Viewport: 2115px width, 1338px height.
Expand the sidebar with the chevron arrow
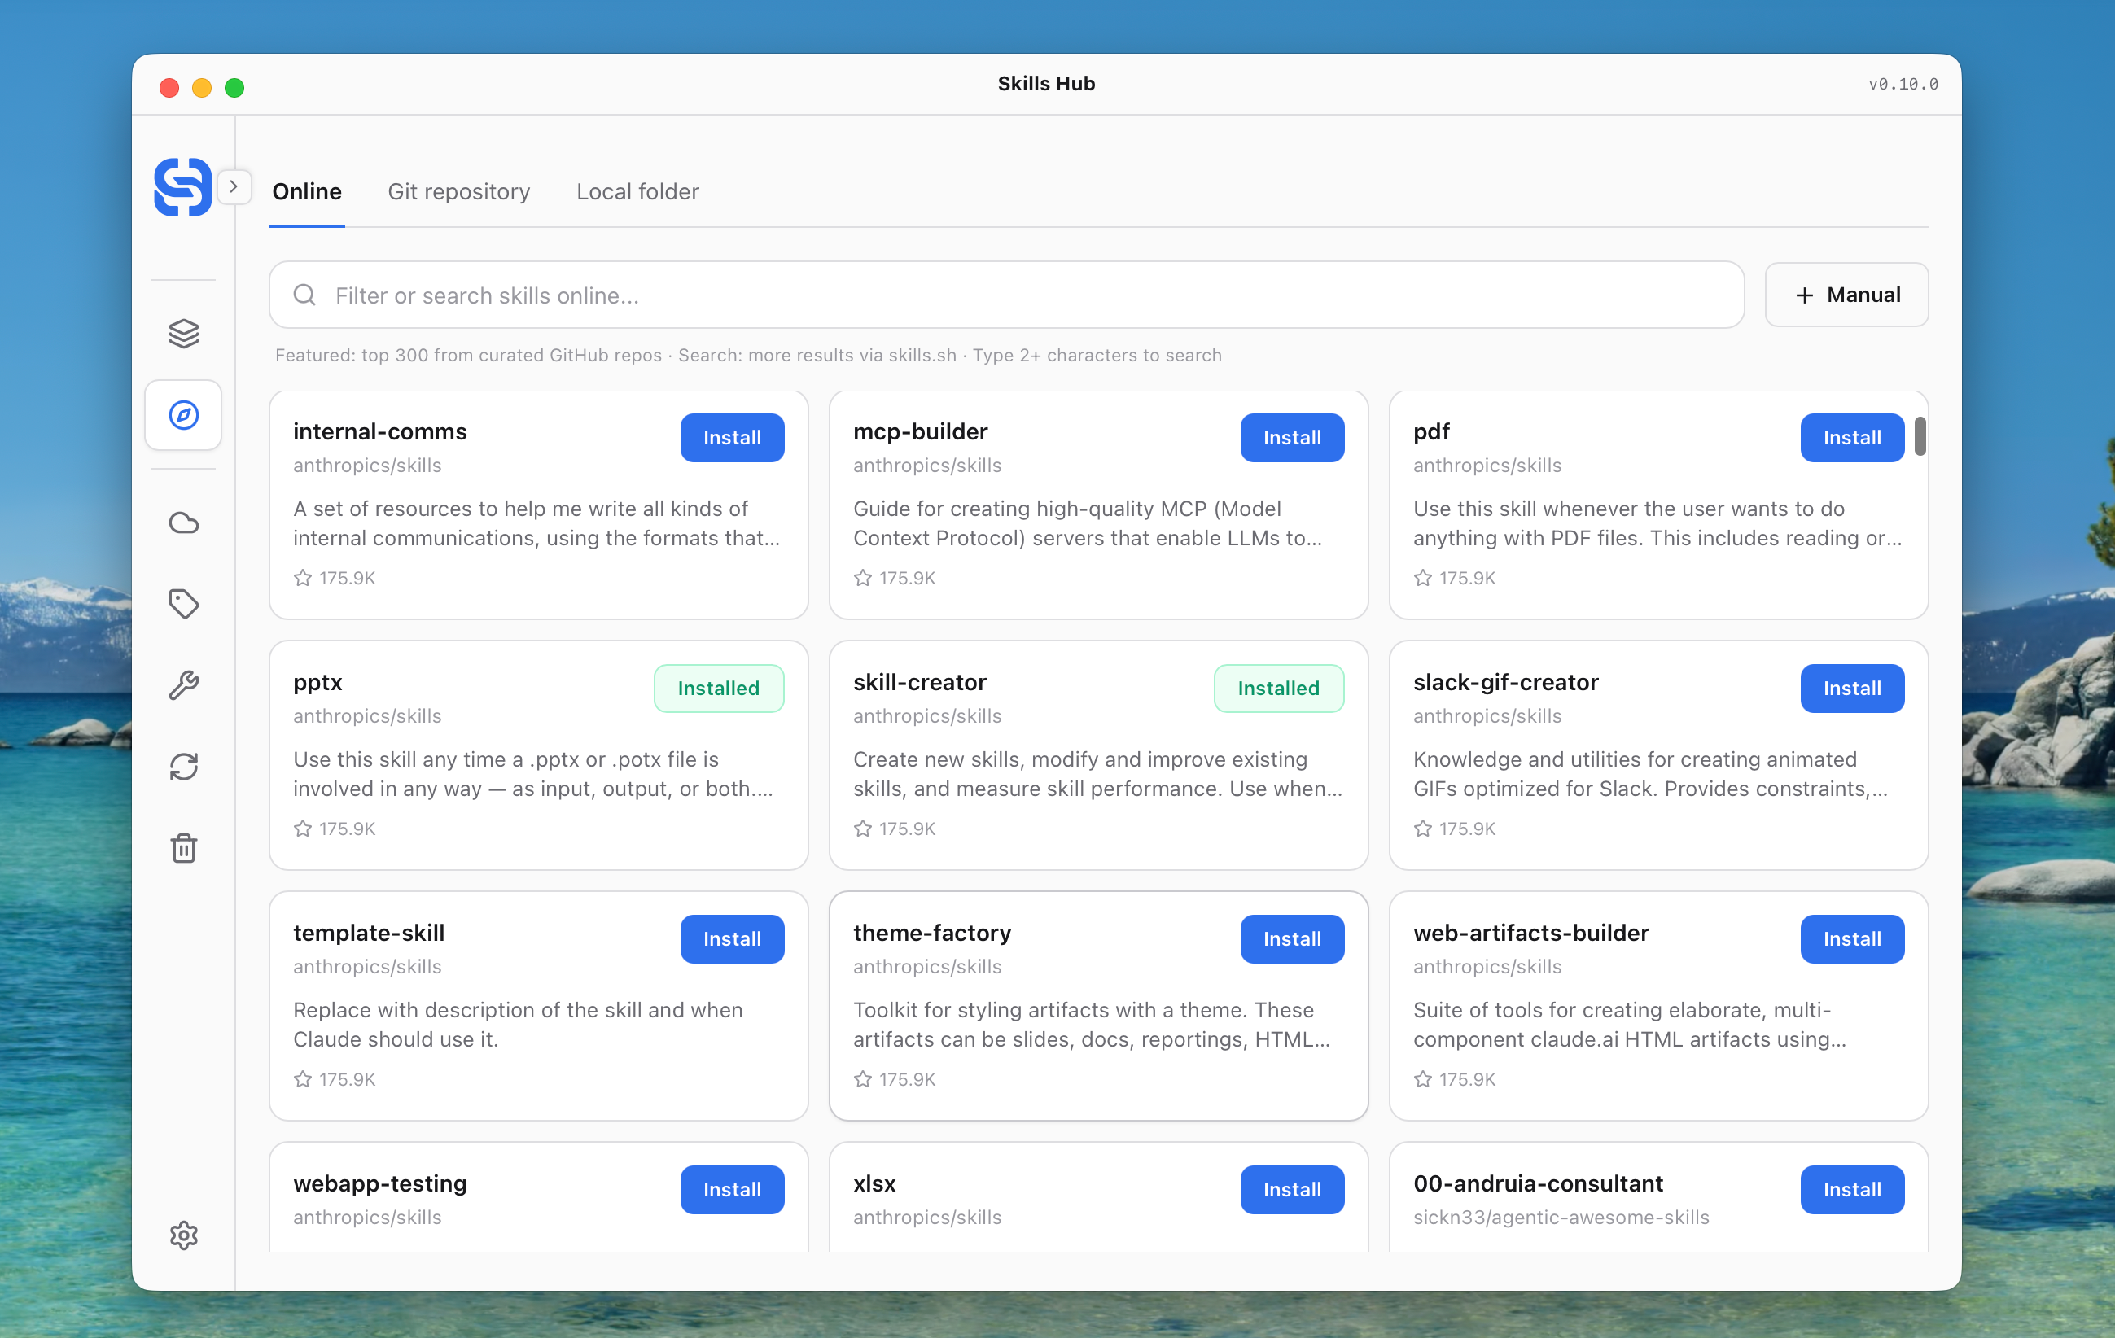click(234, 187)
